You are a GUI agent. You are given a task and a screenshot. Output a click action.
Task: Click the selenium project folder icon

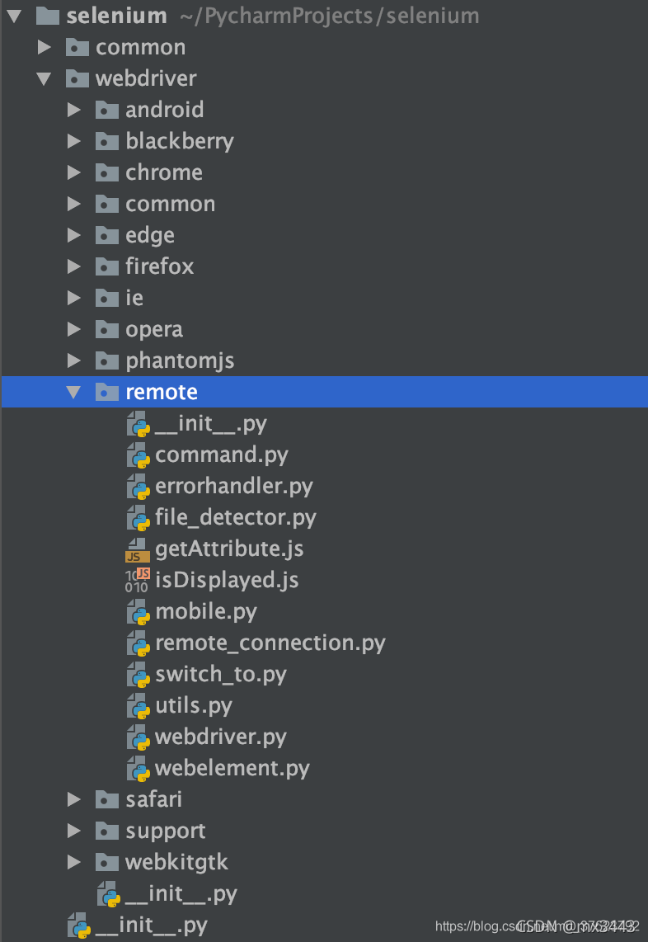(48, 16)
